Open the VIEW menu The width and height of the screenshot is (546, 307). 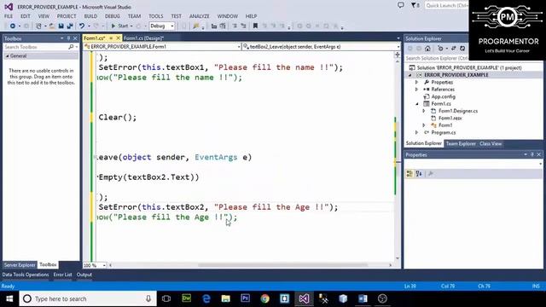pyautogui.click(x=44, y=16)
